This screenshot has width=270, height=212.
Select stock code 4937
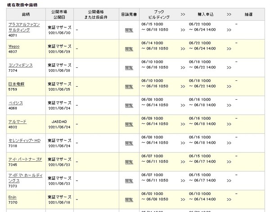pos(13,52)
